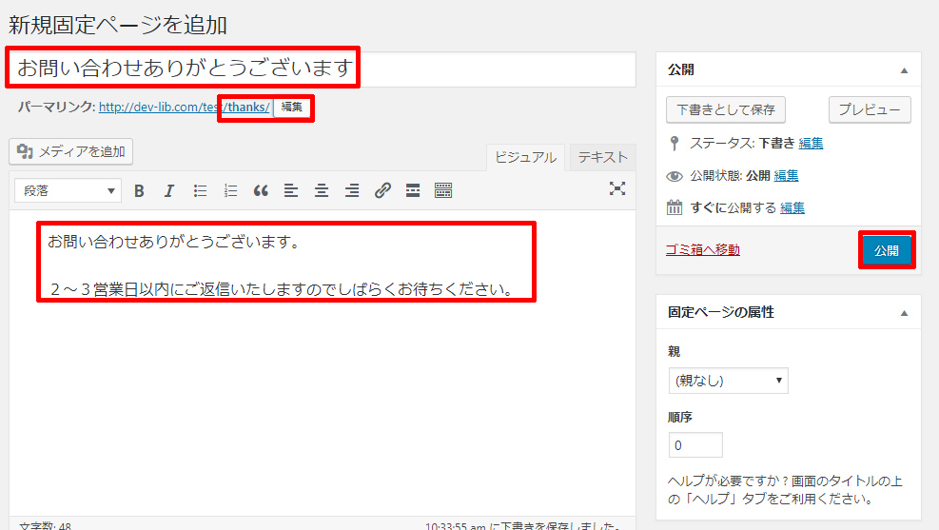Click the 順序 order input field
Screen dimensions: 939x530
tap(695, 445)
